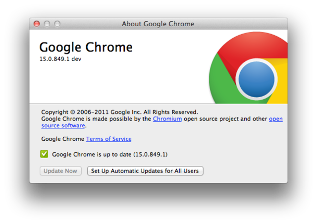Set Up Automatic Updates for All Users
317x224 pixels.
pos(145,171)
